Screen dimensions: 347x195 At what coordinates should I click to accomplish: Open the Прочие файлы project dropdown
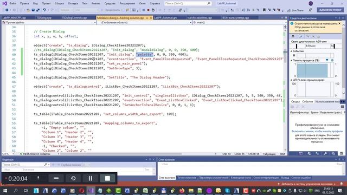49,23
